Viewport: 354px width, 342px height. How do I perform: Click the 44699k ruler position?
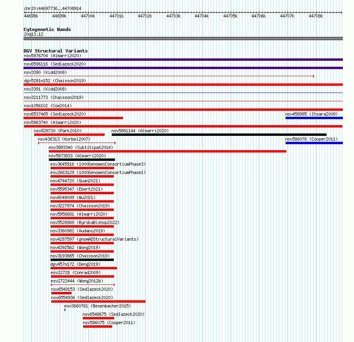59,16
